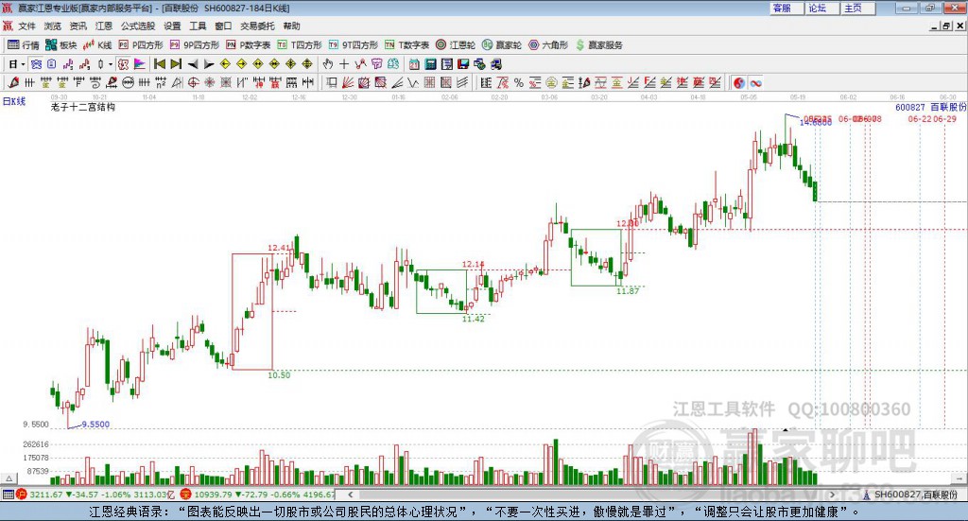Click the 10.50 price label on chart
968x521 pixels.
(279, 374)
